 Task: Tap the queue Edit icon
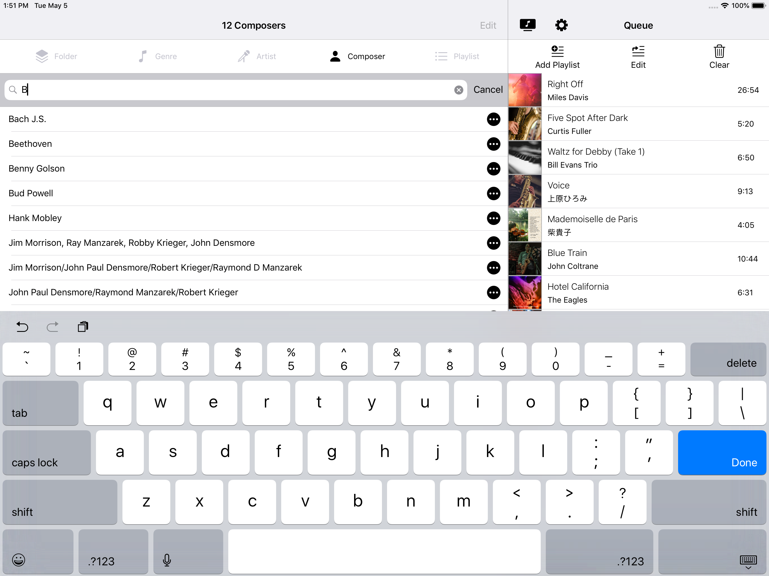pyautogui.click(x=638, y=51)
